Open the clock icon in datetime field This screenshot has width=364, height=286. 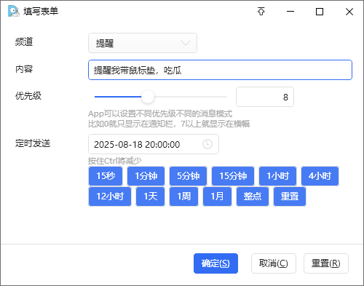(x=207, y=144)
